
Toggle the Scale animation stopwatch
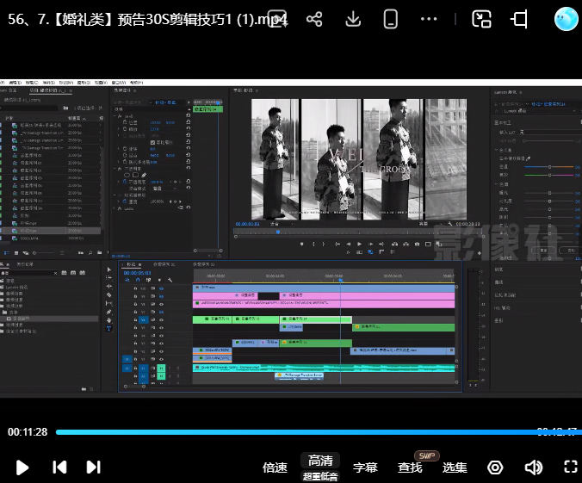tap(125, 129)
